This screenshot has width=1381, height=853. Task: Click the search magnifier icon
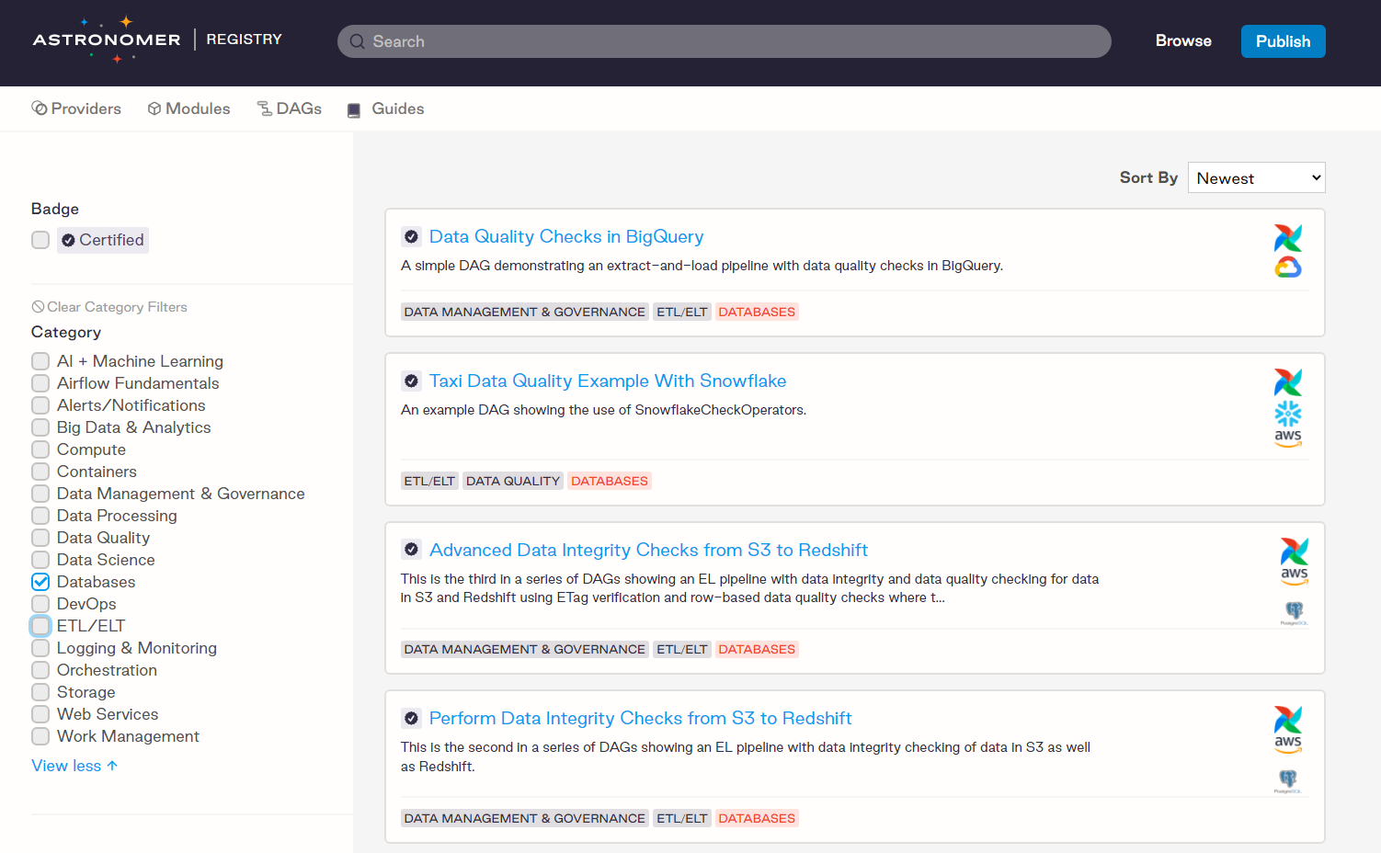click(x=358, y=41)
